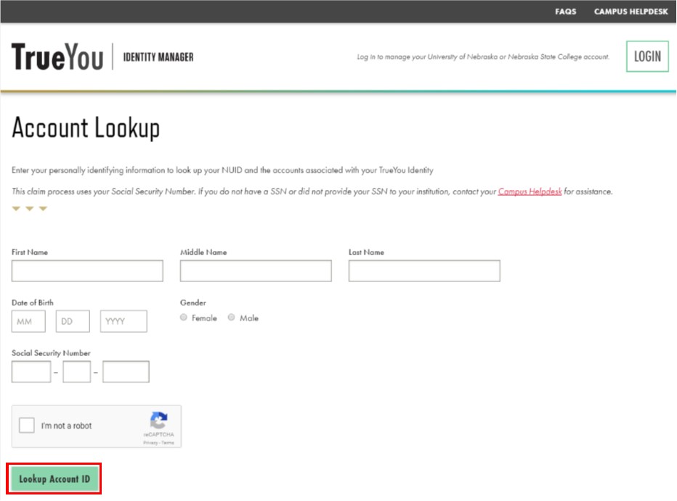
Task: Click the MM date of birth box
Action: pos(28,320)
